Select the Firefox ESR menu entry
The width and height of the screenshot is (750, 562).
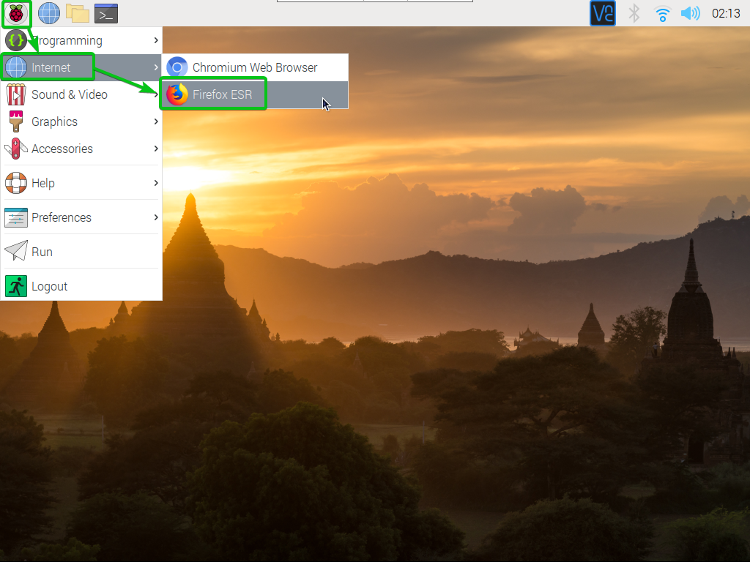[255, 94]
